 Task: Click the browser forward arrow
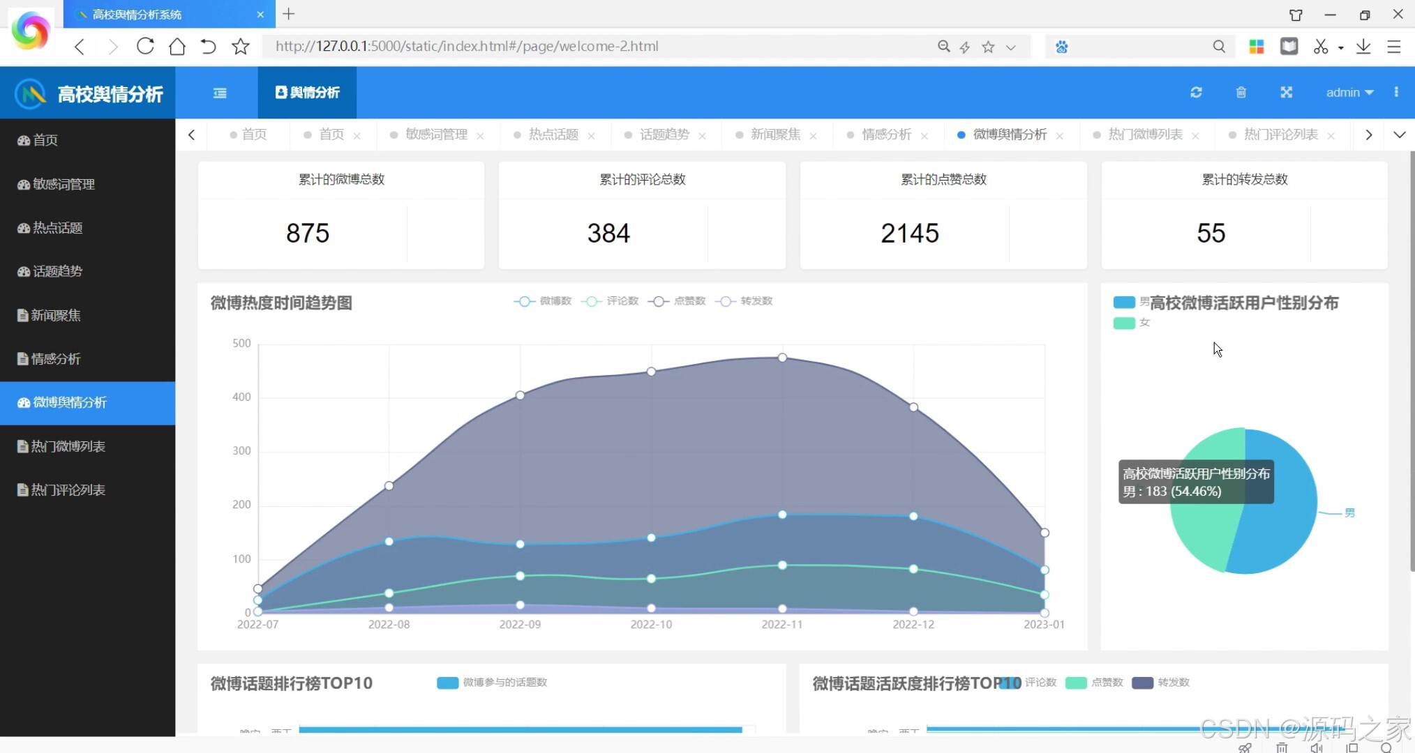[112, 47]
